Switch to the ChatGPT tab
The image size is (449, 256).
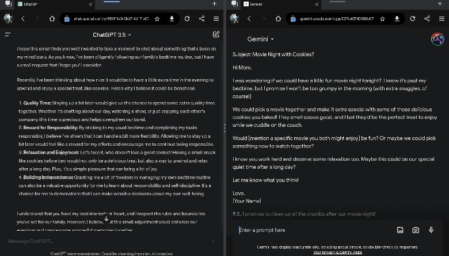[x=55, y=4]
